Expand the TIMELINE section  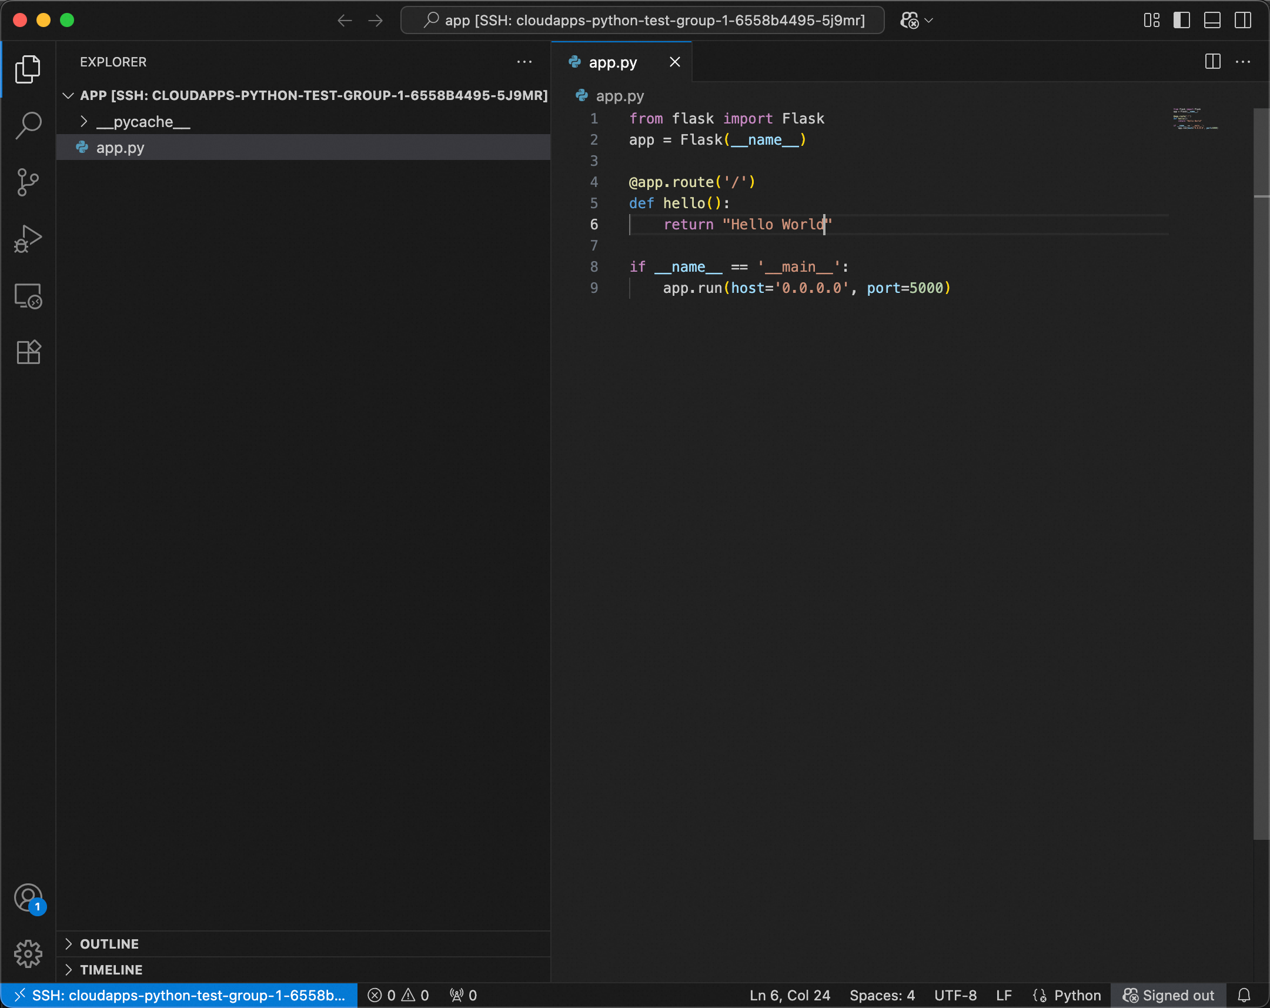(111, 970)
